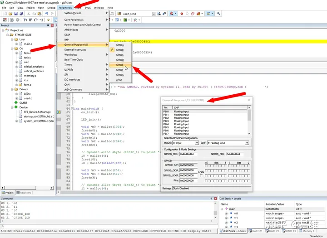Toggle GPIOB_ODR bit 0 checkbox
327x238 pixels.
[248, 170]
